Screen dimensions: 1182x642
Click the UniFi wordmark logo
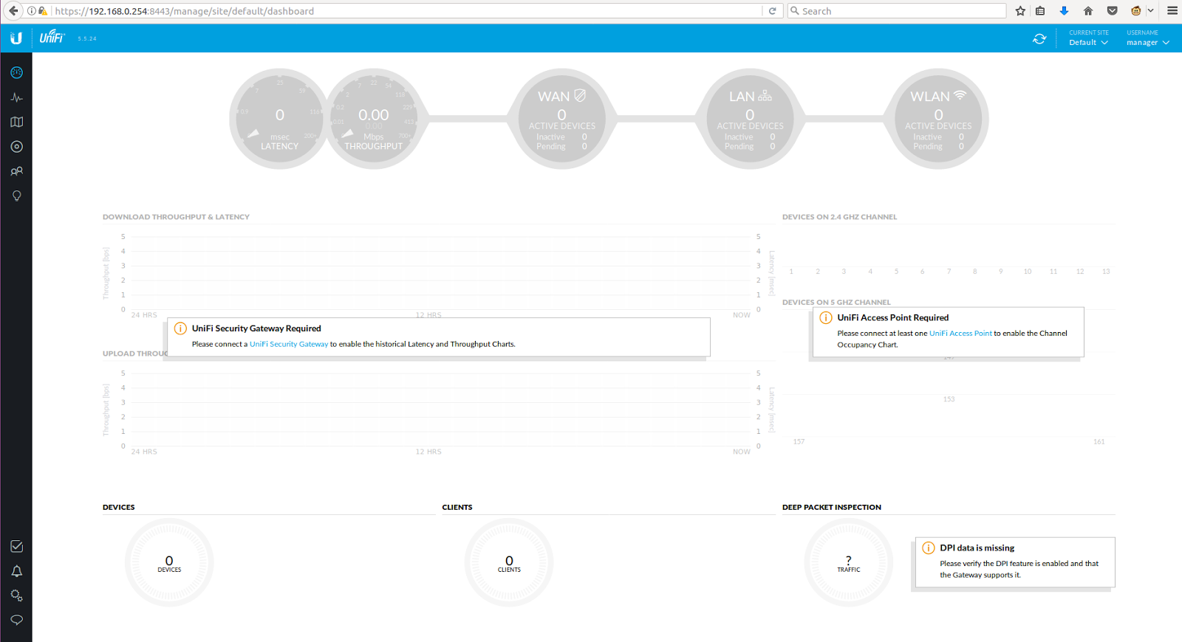click(52, 37)
